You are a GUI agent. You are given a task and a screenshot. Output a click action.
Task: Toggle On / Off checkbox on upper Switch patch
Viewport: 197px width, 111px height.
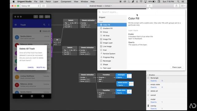[x=70, y=23]
